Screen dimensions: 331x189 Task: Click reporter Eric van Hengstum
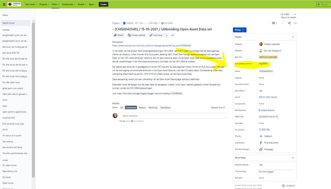pos(270,51)
